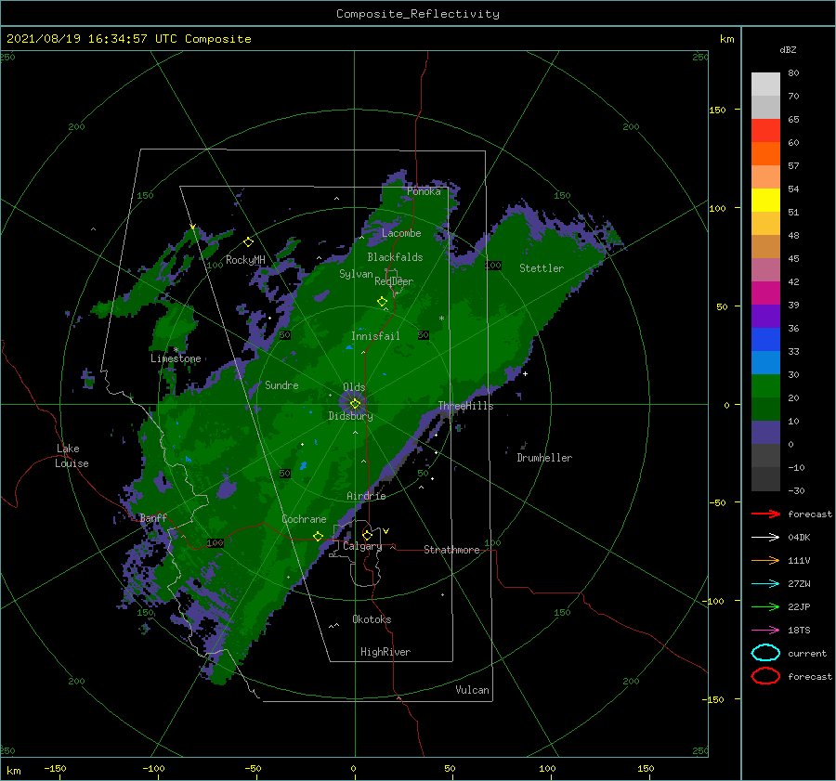Viewport: 836px width, 781px height.
Task: Click the yellow diamond marker above Calgary label
Action: [x=367, y=535]
